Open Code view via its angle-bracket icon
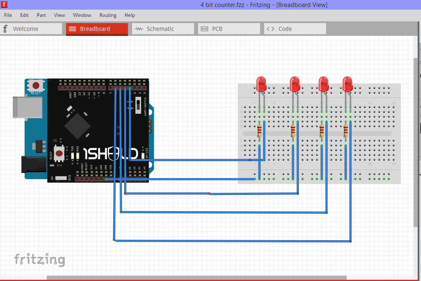This screenshot has width=421, height=281. coord(270,29)
